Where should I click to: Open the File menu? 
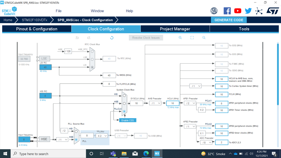pos(59,11)
